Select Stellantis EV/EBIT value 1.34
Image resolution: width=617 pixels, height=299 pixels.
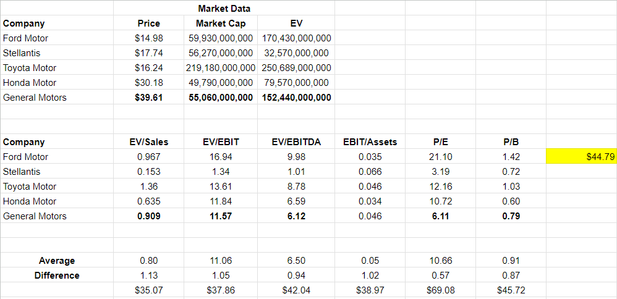click(x=221, y=172)
